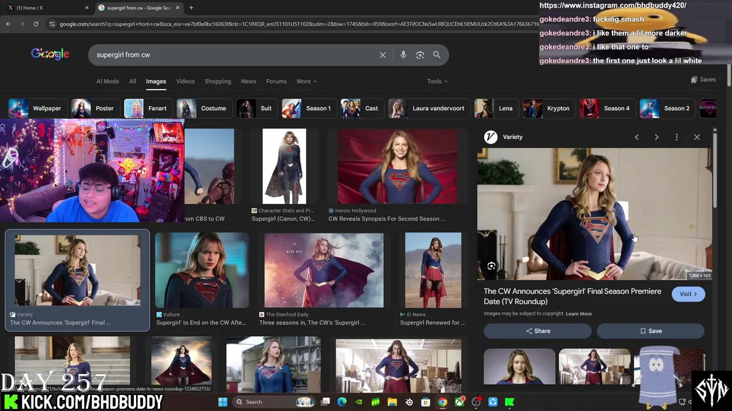Search inside image with Lens overlay icon
Image resolution: width=732 pixels, height=411 pixels.
(491, 266)
